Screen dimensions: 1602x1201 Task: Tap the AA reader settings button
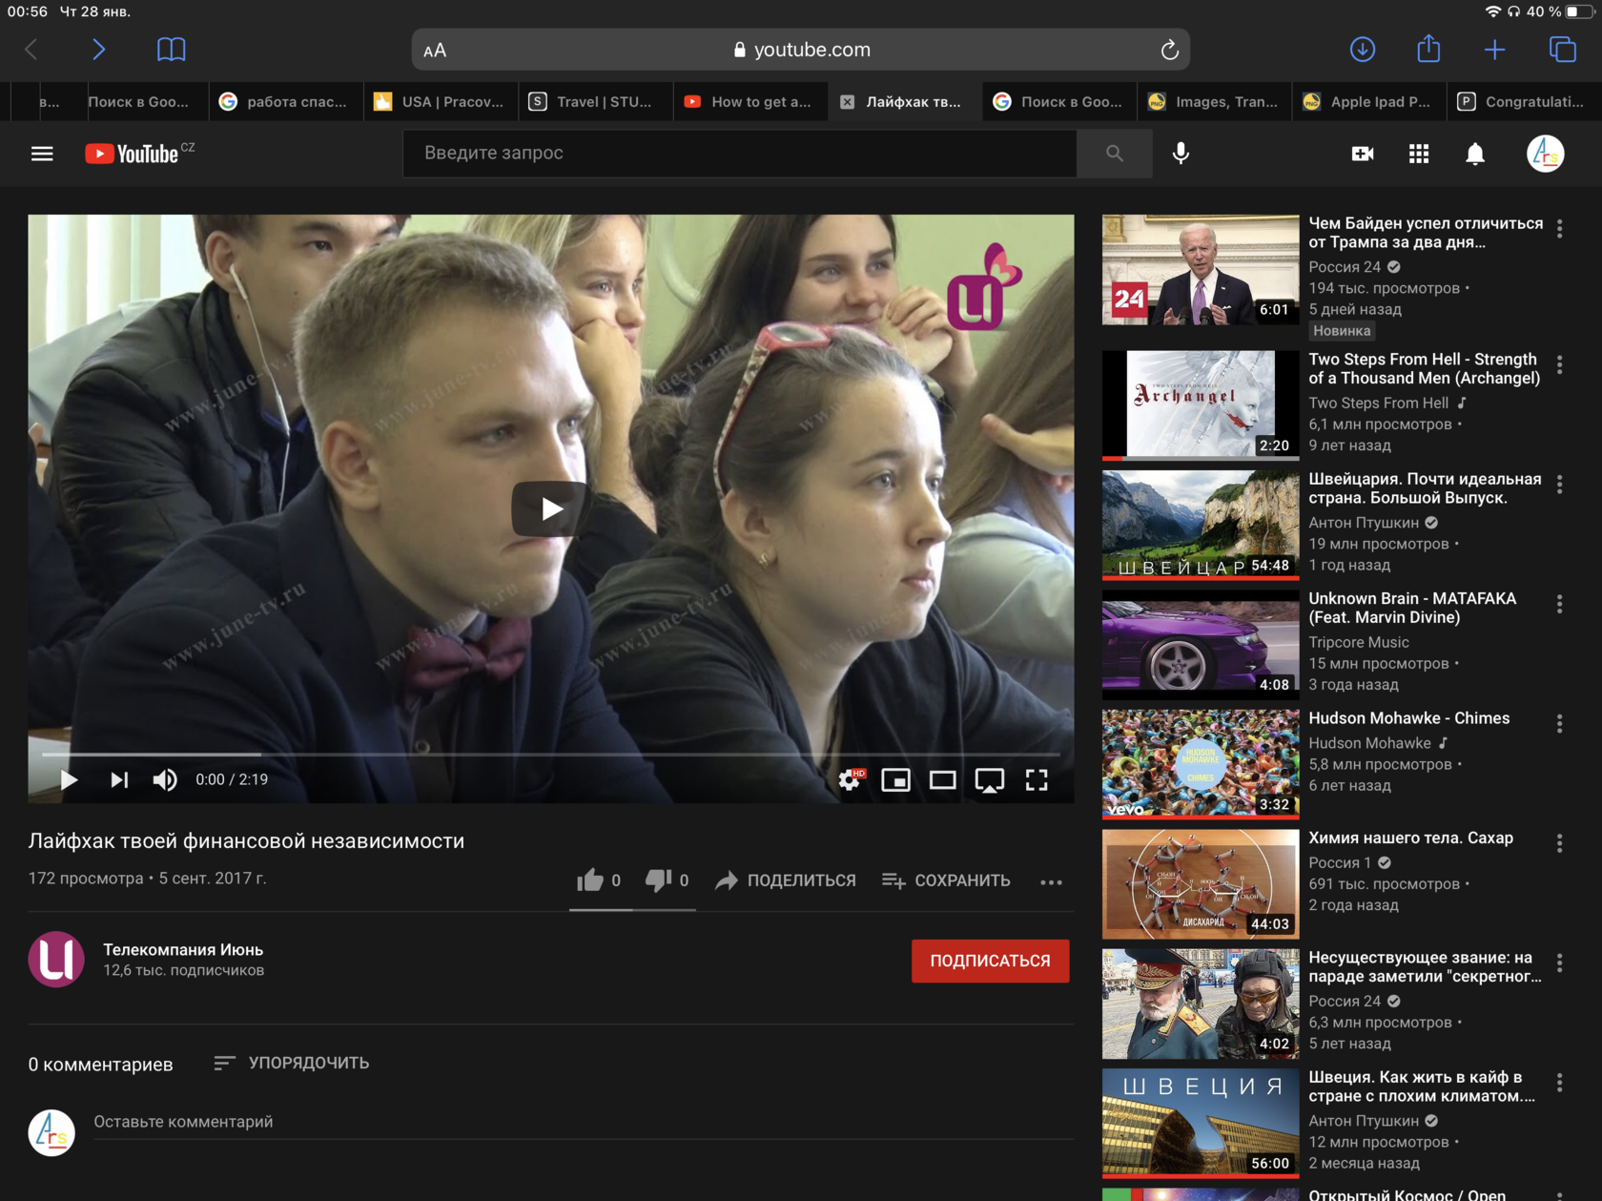click(435, 51)
